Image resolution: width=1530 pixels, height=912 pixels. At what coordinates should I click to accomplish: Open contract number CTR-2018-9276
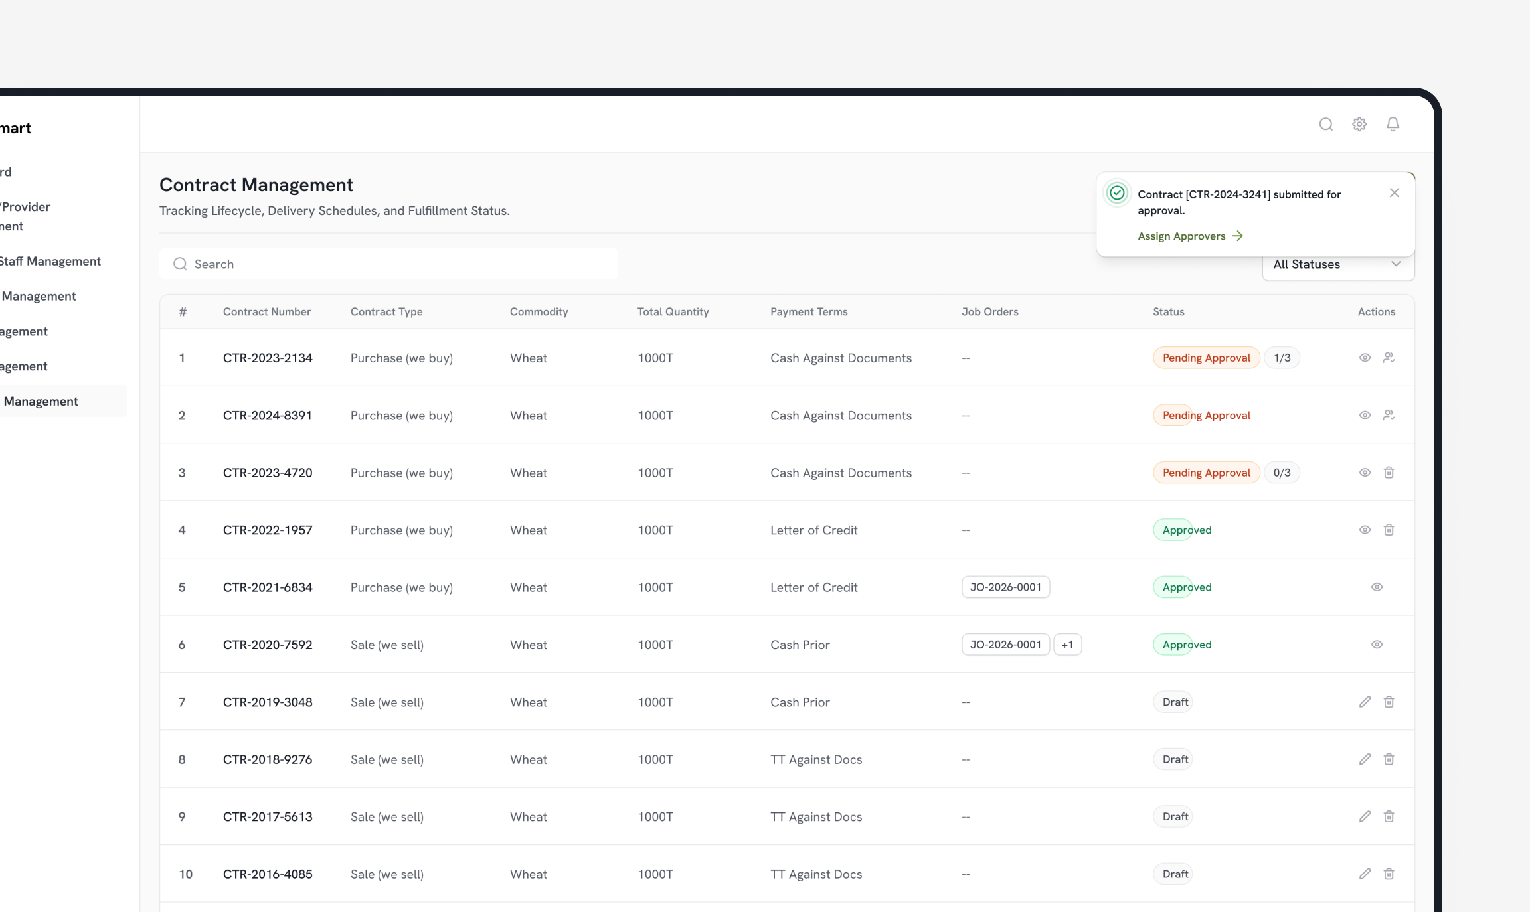coord(268,759)
